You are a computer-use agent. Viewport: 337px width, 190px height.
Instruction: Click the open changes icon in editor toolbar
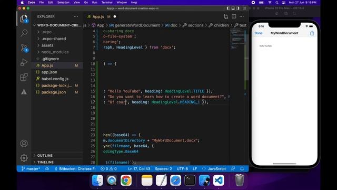pos(226,16)
